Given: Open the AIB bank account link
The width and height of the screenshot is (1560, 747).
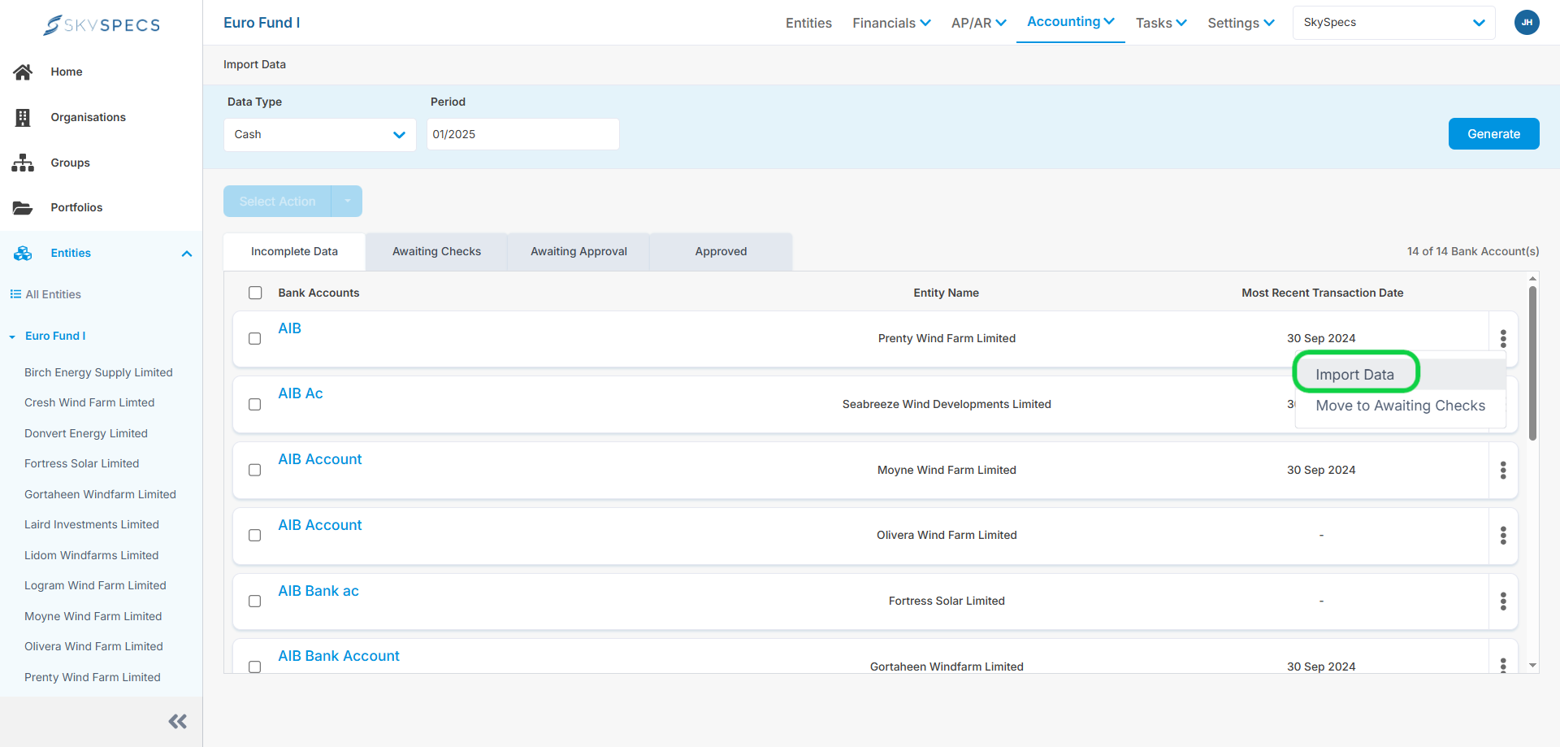Looking at the screenshot, I should [x=289, y=328].
